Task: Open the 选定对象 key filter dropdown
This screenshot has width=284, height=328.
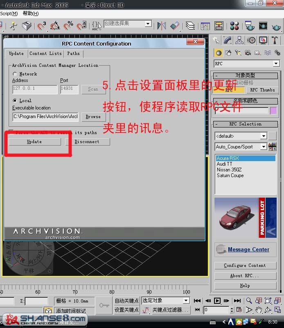Action: (x=186, y=301)
